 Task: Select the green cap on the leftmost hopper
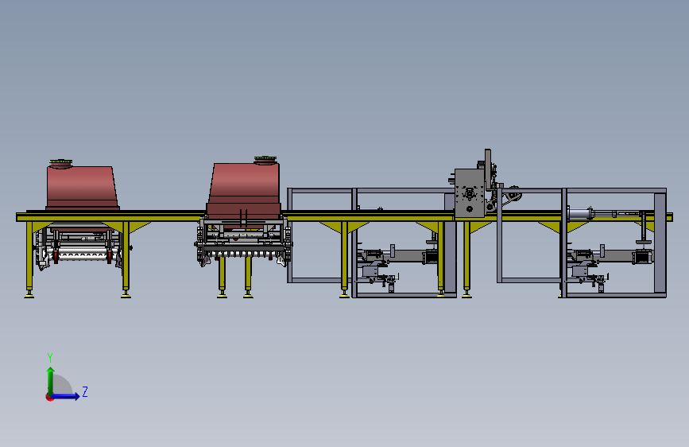[61, 162]
